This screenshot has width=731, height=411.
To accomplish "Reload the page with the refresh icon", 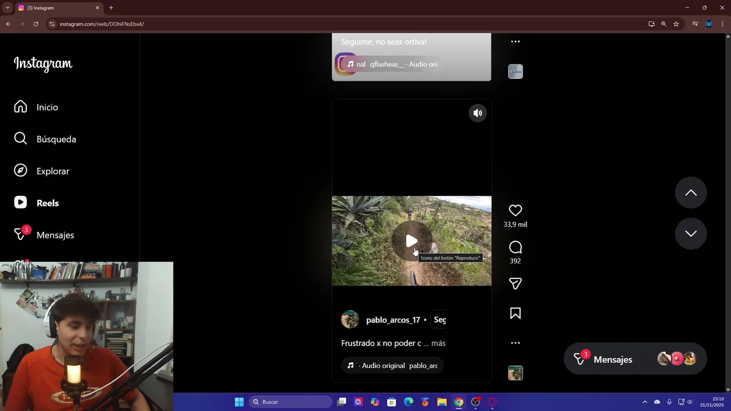I will tap(35, 24).
